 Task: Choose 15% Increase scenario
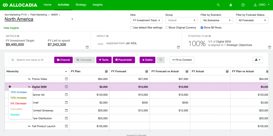tap(19, 92)
